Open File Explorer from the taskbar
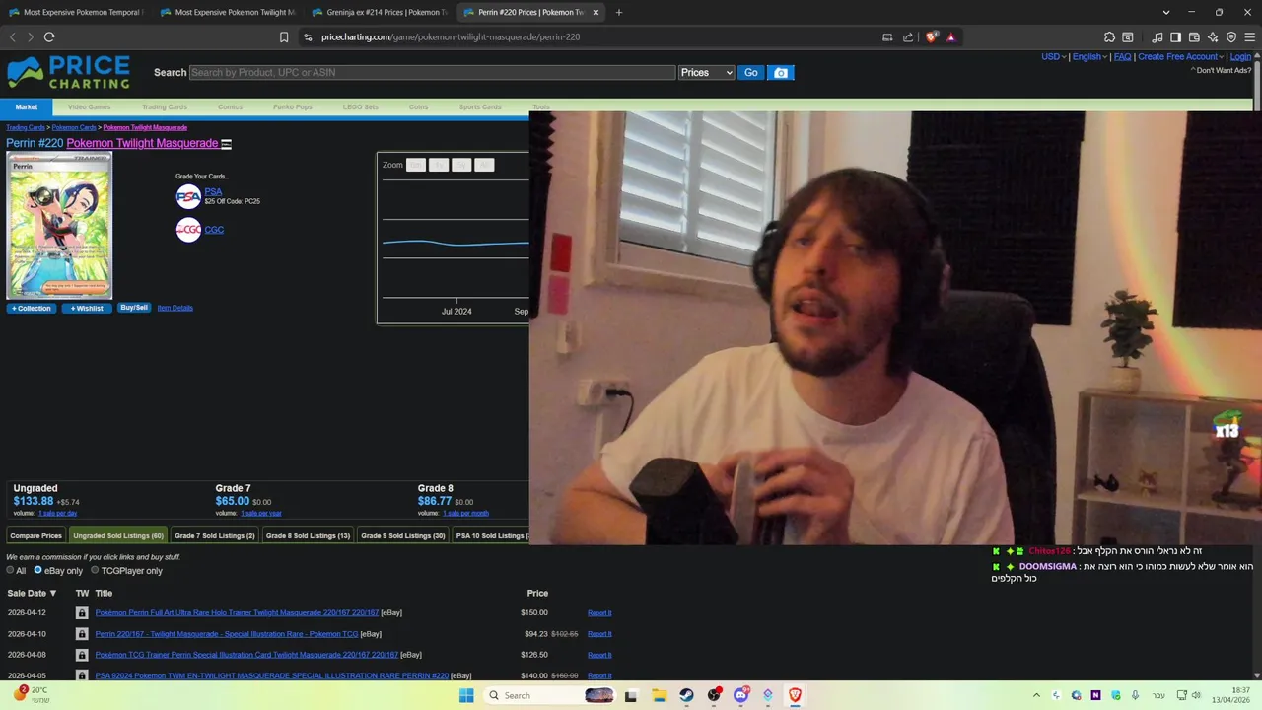The width and height of the screenshot is (1262, 710). (x=659, y=695)
